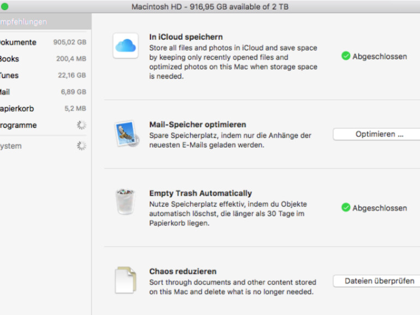The height and width of the screenshot is (315, 420).
Task: Click green checkmark beside Empty Trash Automatically
Action: (x=345, y=208)
